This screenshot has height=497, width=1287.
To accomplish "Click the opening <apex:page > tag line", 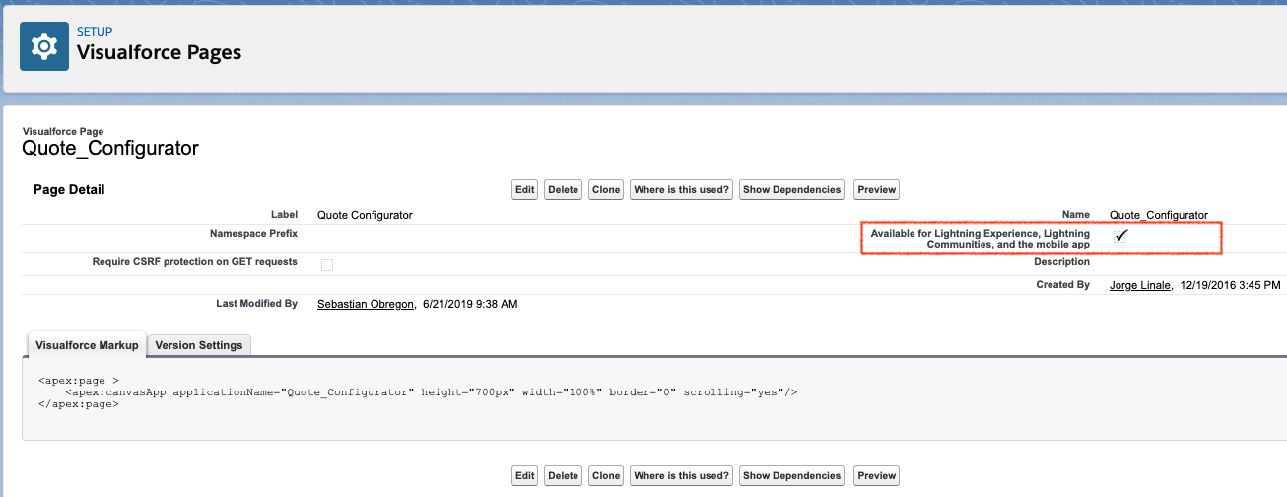I will tap(79, 379).
